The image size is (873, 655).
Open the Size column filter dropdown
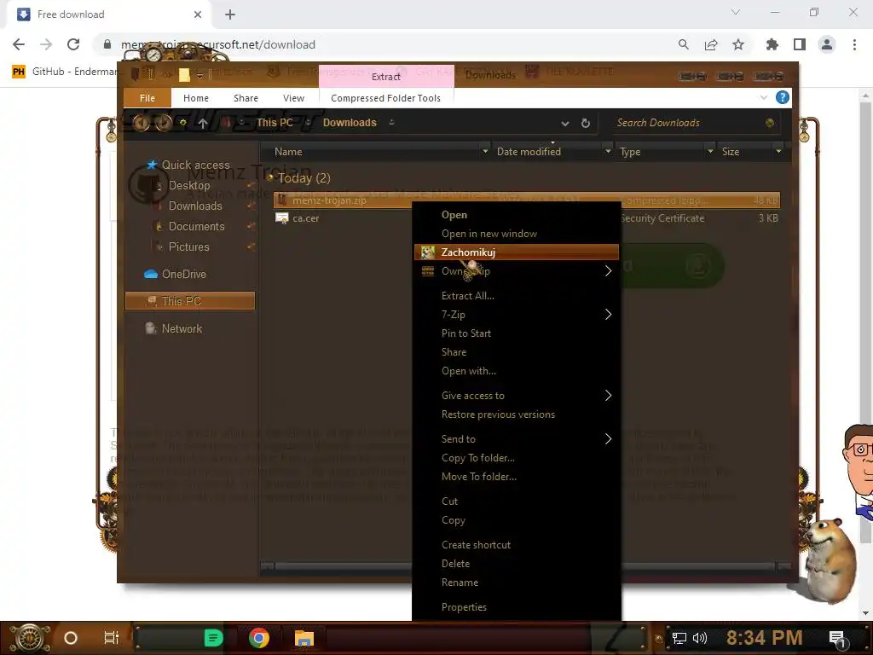(778, 151)
